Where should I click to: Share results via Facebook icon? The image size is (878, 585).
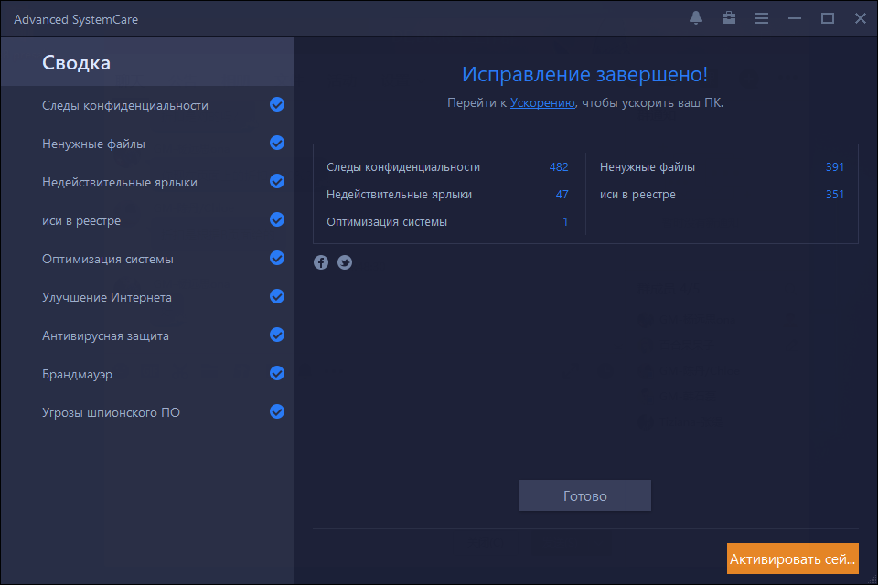point(321,262)
